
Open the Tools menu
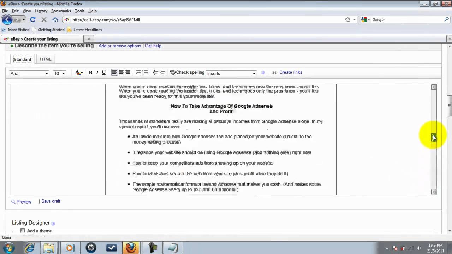pos(79,11)
